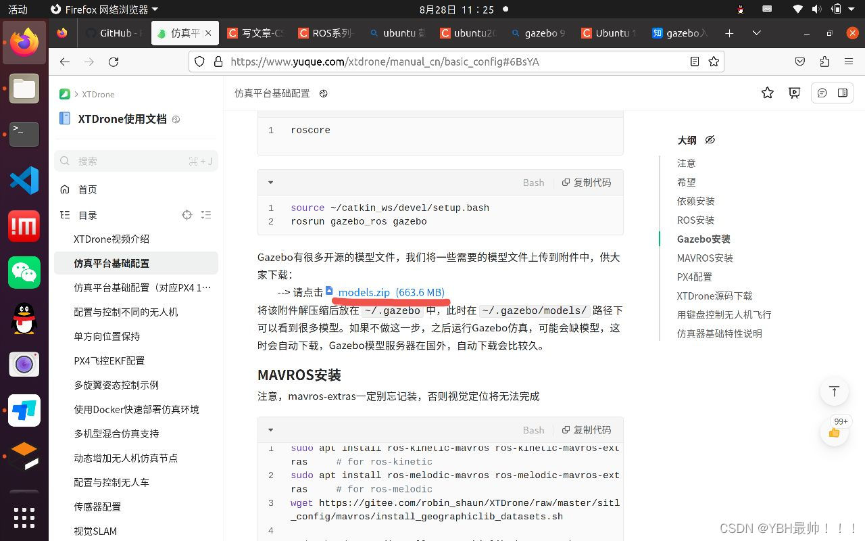Click 活动 activities button

tap(18, 9)
